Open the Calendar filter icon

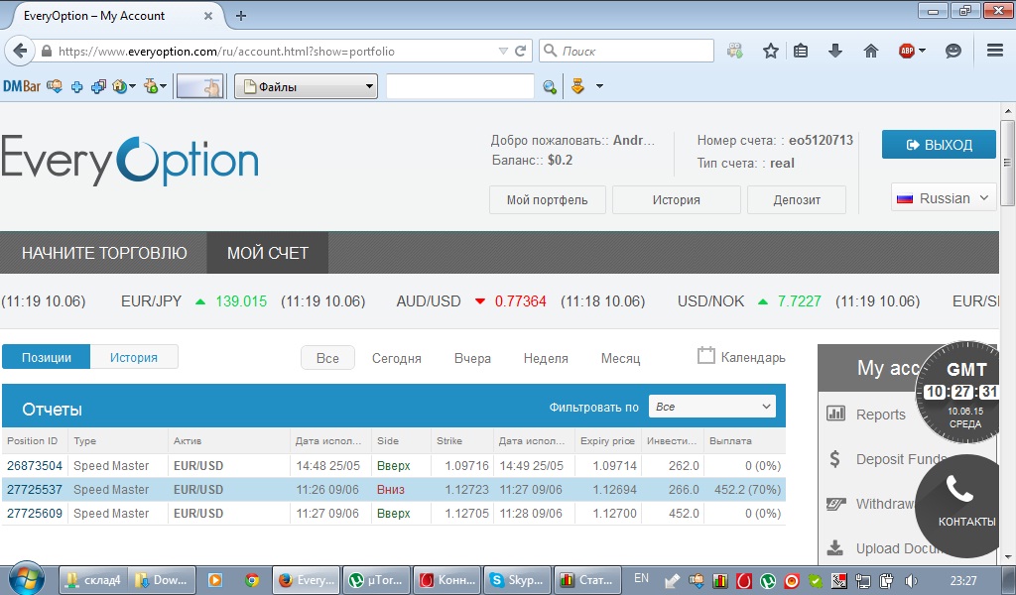pos(706,356)
